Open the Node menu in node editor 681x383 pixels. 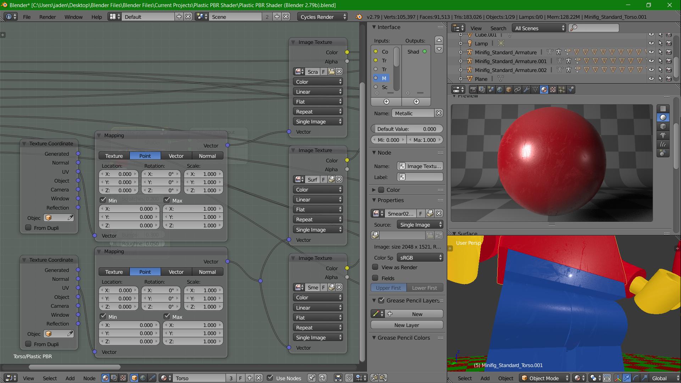[89, 378]
